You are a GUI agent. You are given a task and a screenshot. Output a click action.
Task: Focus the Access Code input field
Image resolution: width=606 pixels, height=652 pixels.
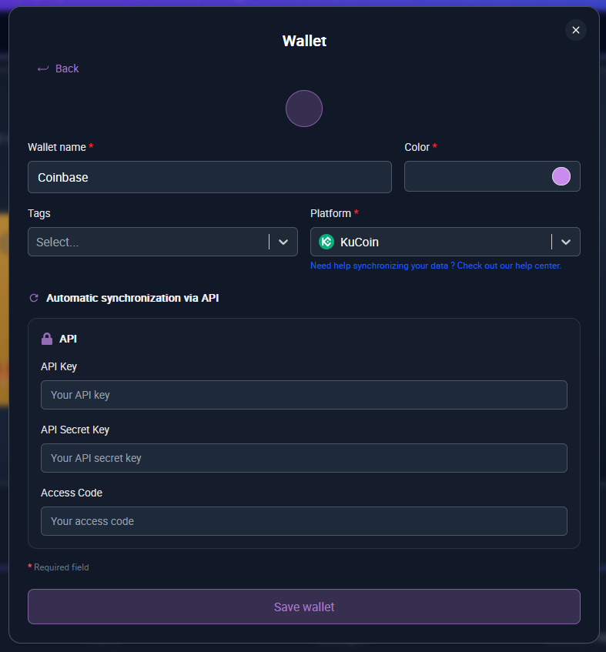[303, 521]
